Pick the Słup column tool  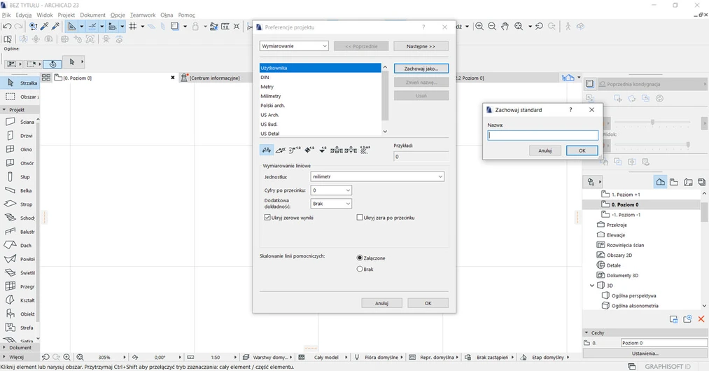coord(20,177)
